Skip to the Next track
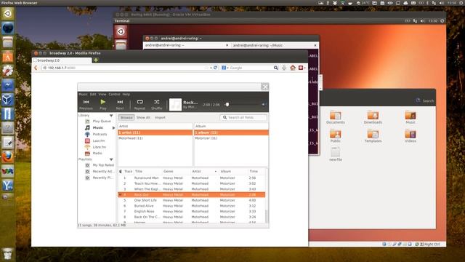Image resolution: width=465 pixels, height=262 pixels. (x=120, y=104)
